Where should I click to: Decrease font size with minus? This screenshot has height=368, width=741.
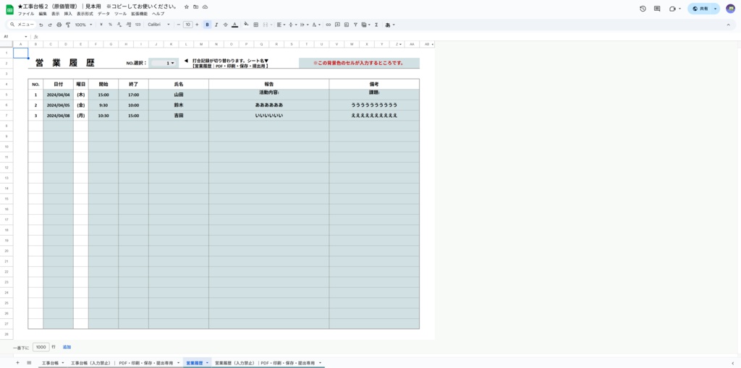click(x=179, y=25)
